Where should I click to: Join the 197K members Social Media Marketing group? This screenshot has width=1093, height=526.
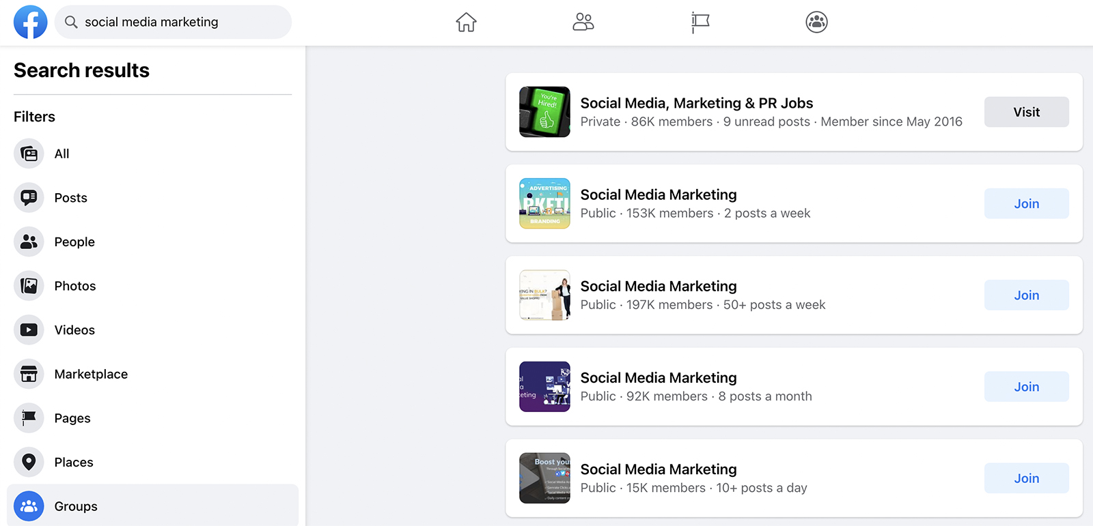1026,295
